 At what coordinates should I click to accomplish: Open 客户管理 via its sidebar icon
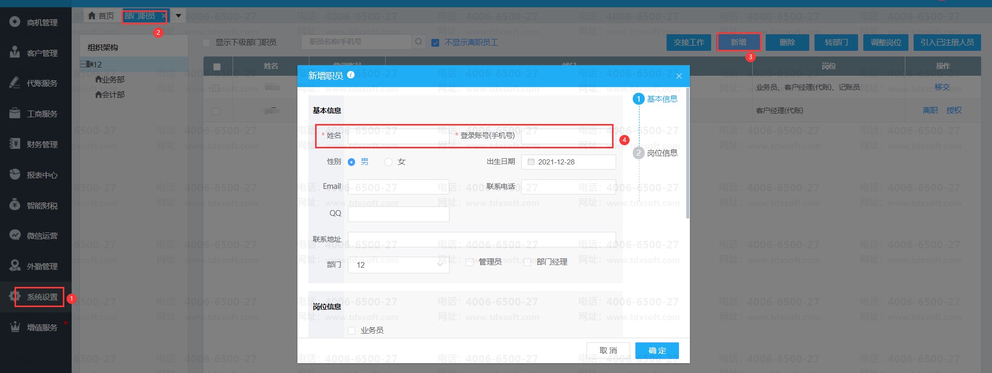pyautogui.click(x=15, y=52)
